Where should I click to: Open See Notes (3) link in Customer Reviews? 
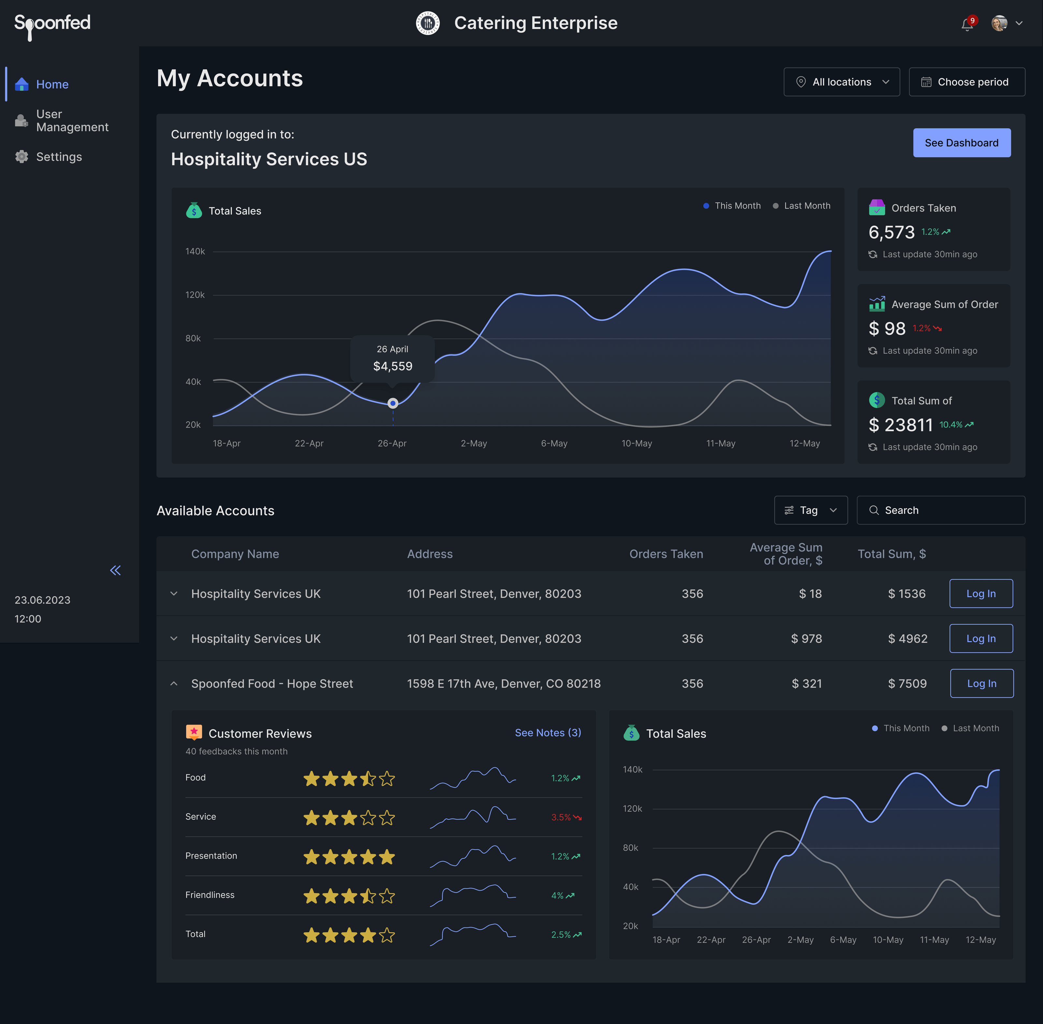coord(547,732)
